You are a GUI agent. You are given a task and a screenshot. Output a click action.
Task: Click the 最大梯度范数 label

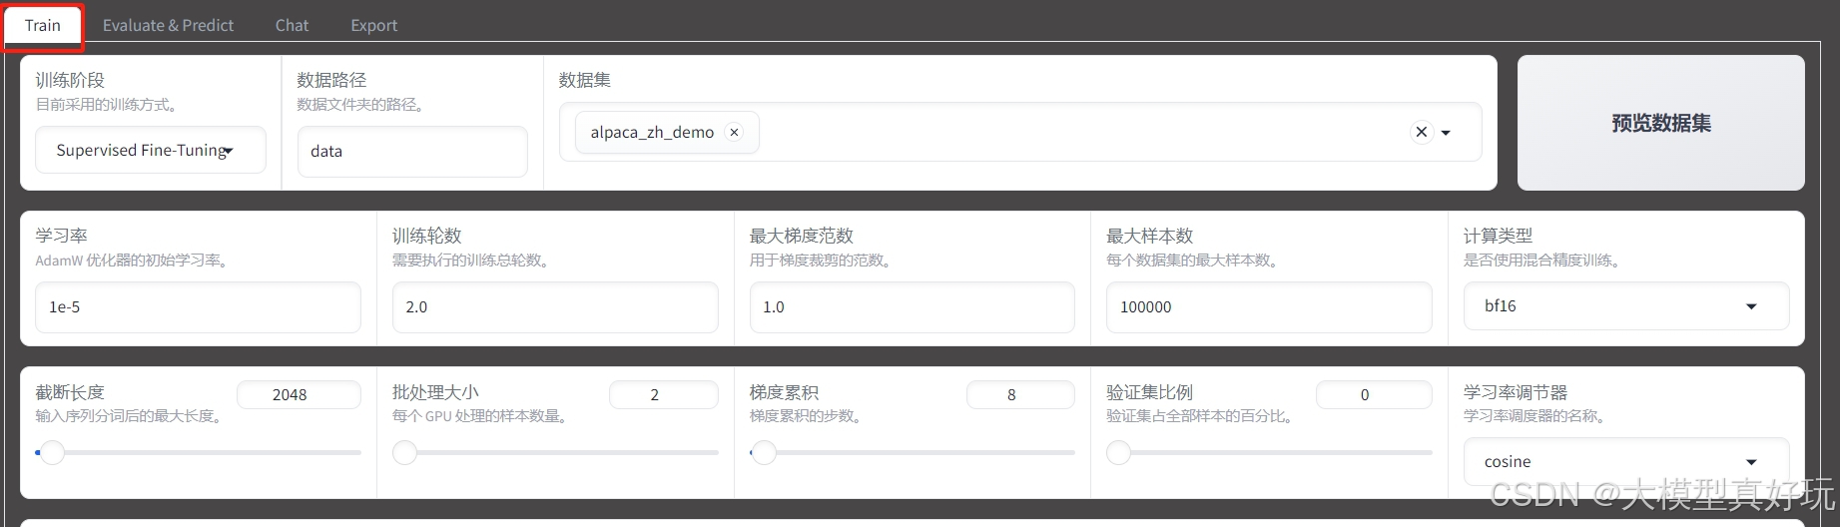click(x=802, y=236)
